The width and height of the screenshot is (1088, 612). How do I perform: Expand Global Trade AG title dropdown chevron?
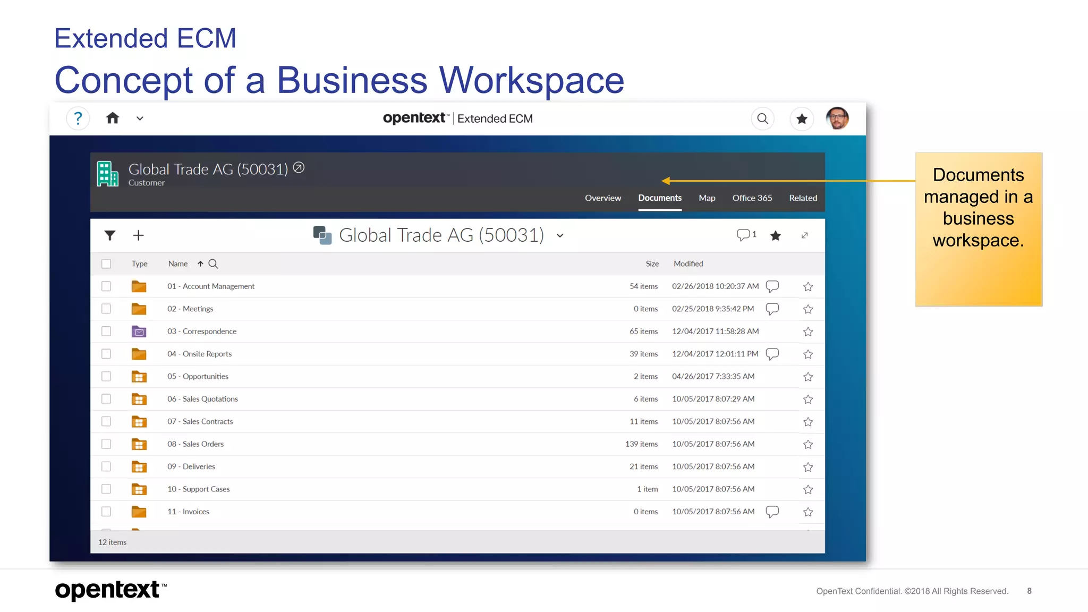[560, 236]
